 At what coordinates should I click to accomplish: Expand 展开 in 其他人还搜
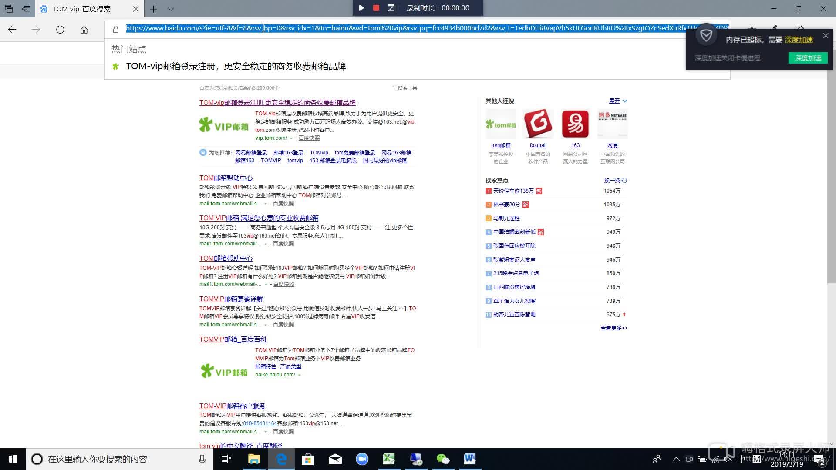click(618, 101)
